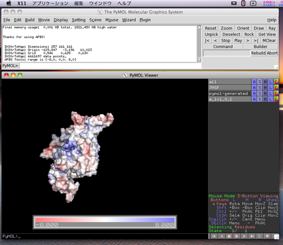Screen dimensions: 283x245
Task: Click the output log scrollbar up arrow
Action: [199, 27]
